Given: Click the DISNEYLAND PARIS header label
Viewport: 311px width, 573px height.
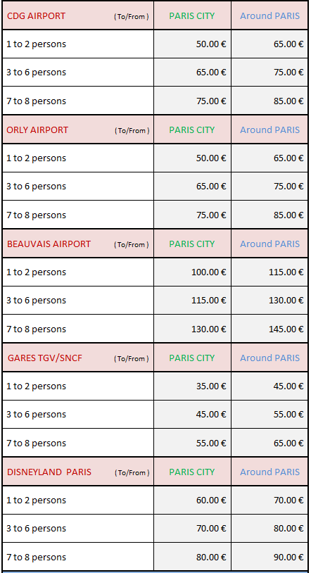Looking at the screenshot, I should [x=49, y=472].
